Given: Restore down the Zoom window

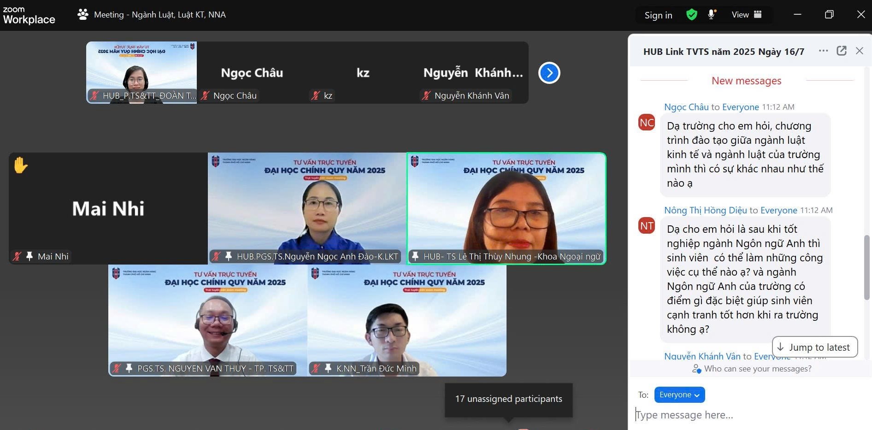Looking at the screenshot, I should point(829,15).
